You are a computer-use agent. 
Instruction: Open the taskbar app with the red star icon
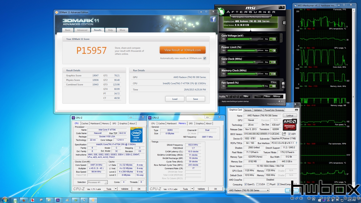(x=33, y=200)
